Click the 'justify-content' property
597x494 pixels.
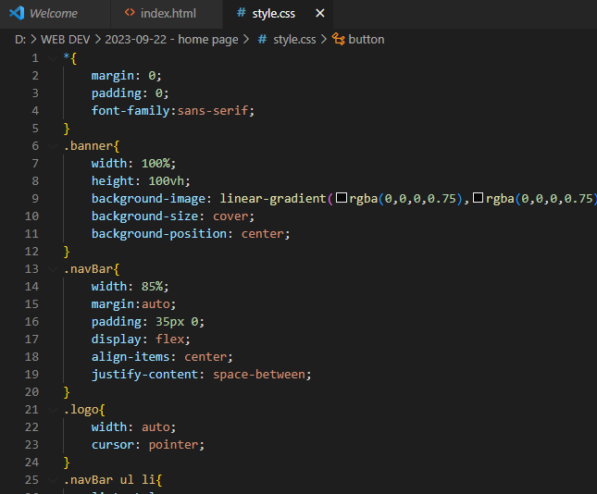click(x=144, y=375)
